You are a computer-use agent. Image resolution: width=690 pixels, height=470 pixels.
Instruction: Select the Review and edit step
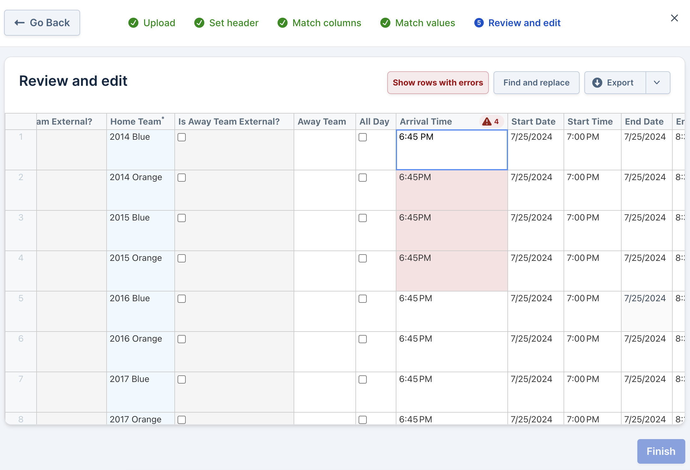[517, 23]
